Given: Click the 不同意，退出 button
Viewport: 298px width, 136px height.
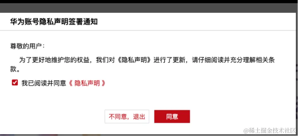Looking at the screenshot, I should (127, 116).
